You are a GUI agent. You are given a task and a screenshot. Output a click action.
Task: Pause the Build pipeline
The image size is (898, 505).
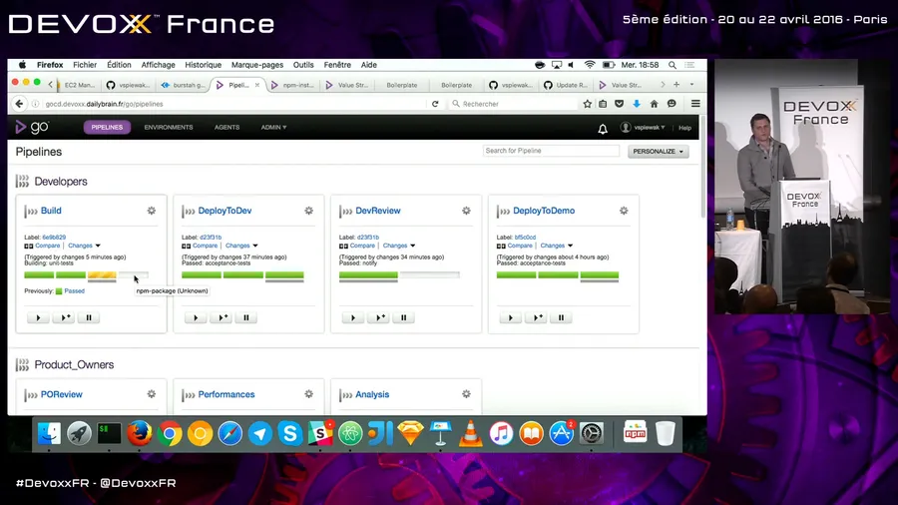pos(89,317)
